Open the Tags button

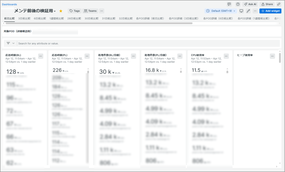click(74, 11)
